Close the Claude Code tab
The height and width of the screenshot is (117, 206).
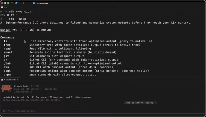pos(17,80)
